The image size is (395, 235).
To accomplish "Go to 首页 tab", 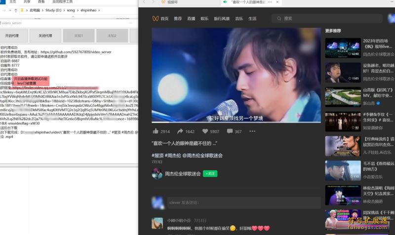I will [x=164, y=18].
